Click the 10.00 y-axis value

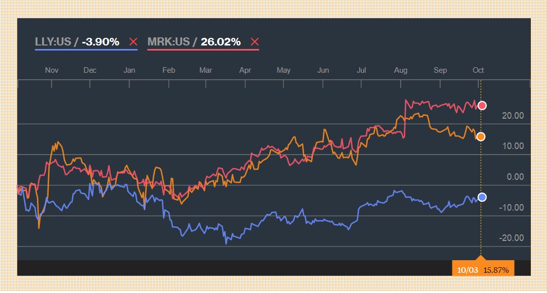[x=513, y=146]
